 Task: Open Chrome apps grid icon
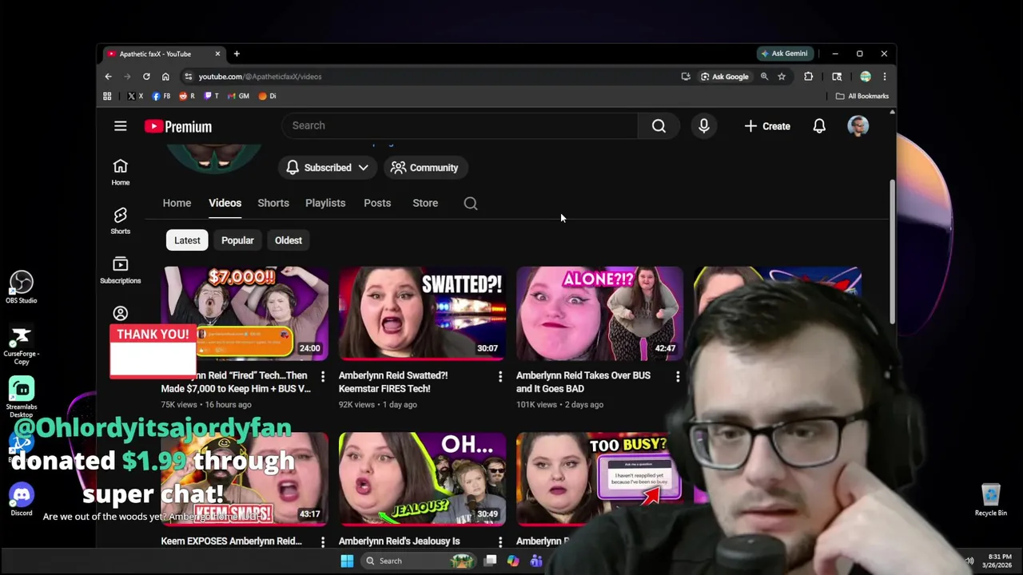[107, 96]
